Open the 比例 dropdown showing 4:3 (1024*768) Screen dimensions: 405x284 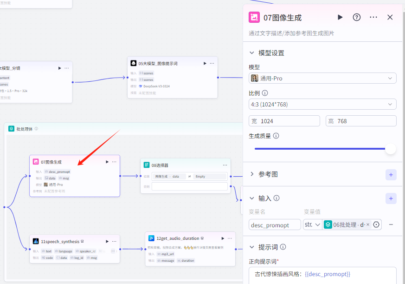322,104
